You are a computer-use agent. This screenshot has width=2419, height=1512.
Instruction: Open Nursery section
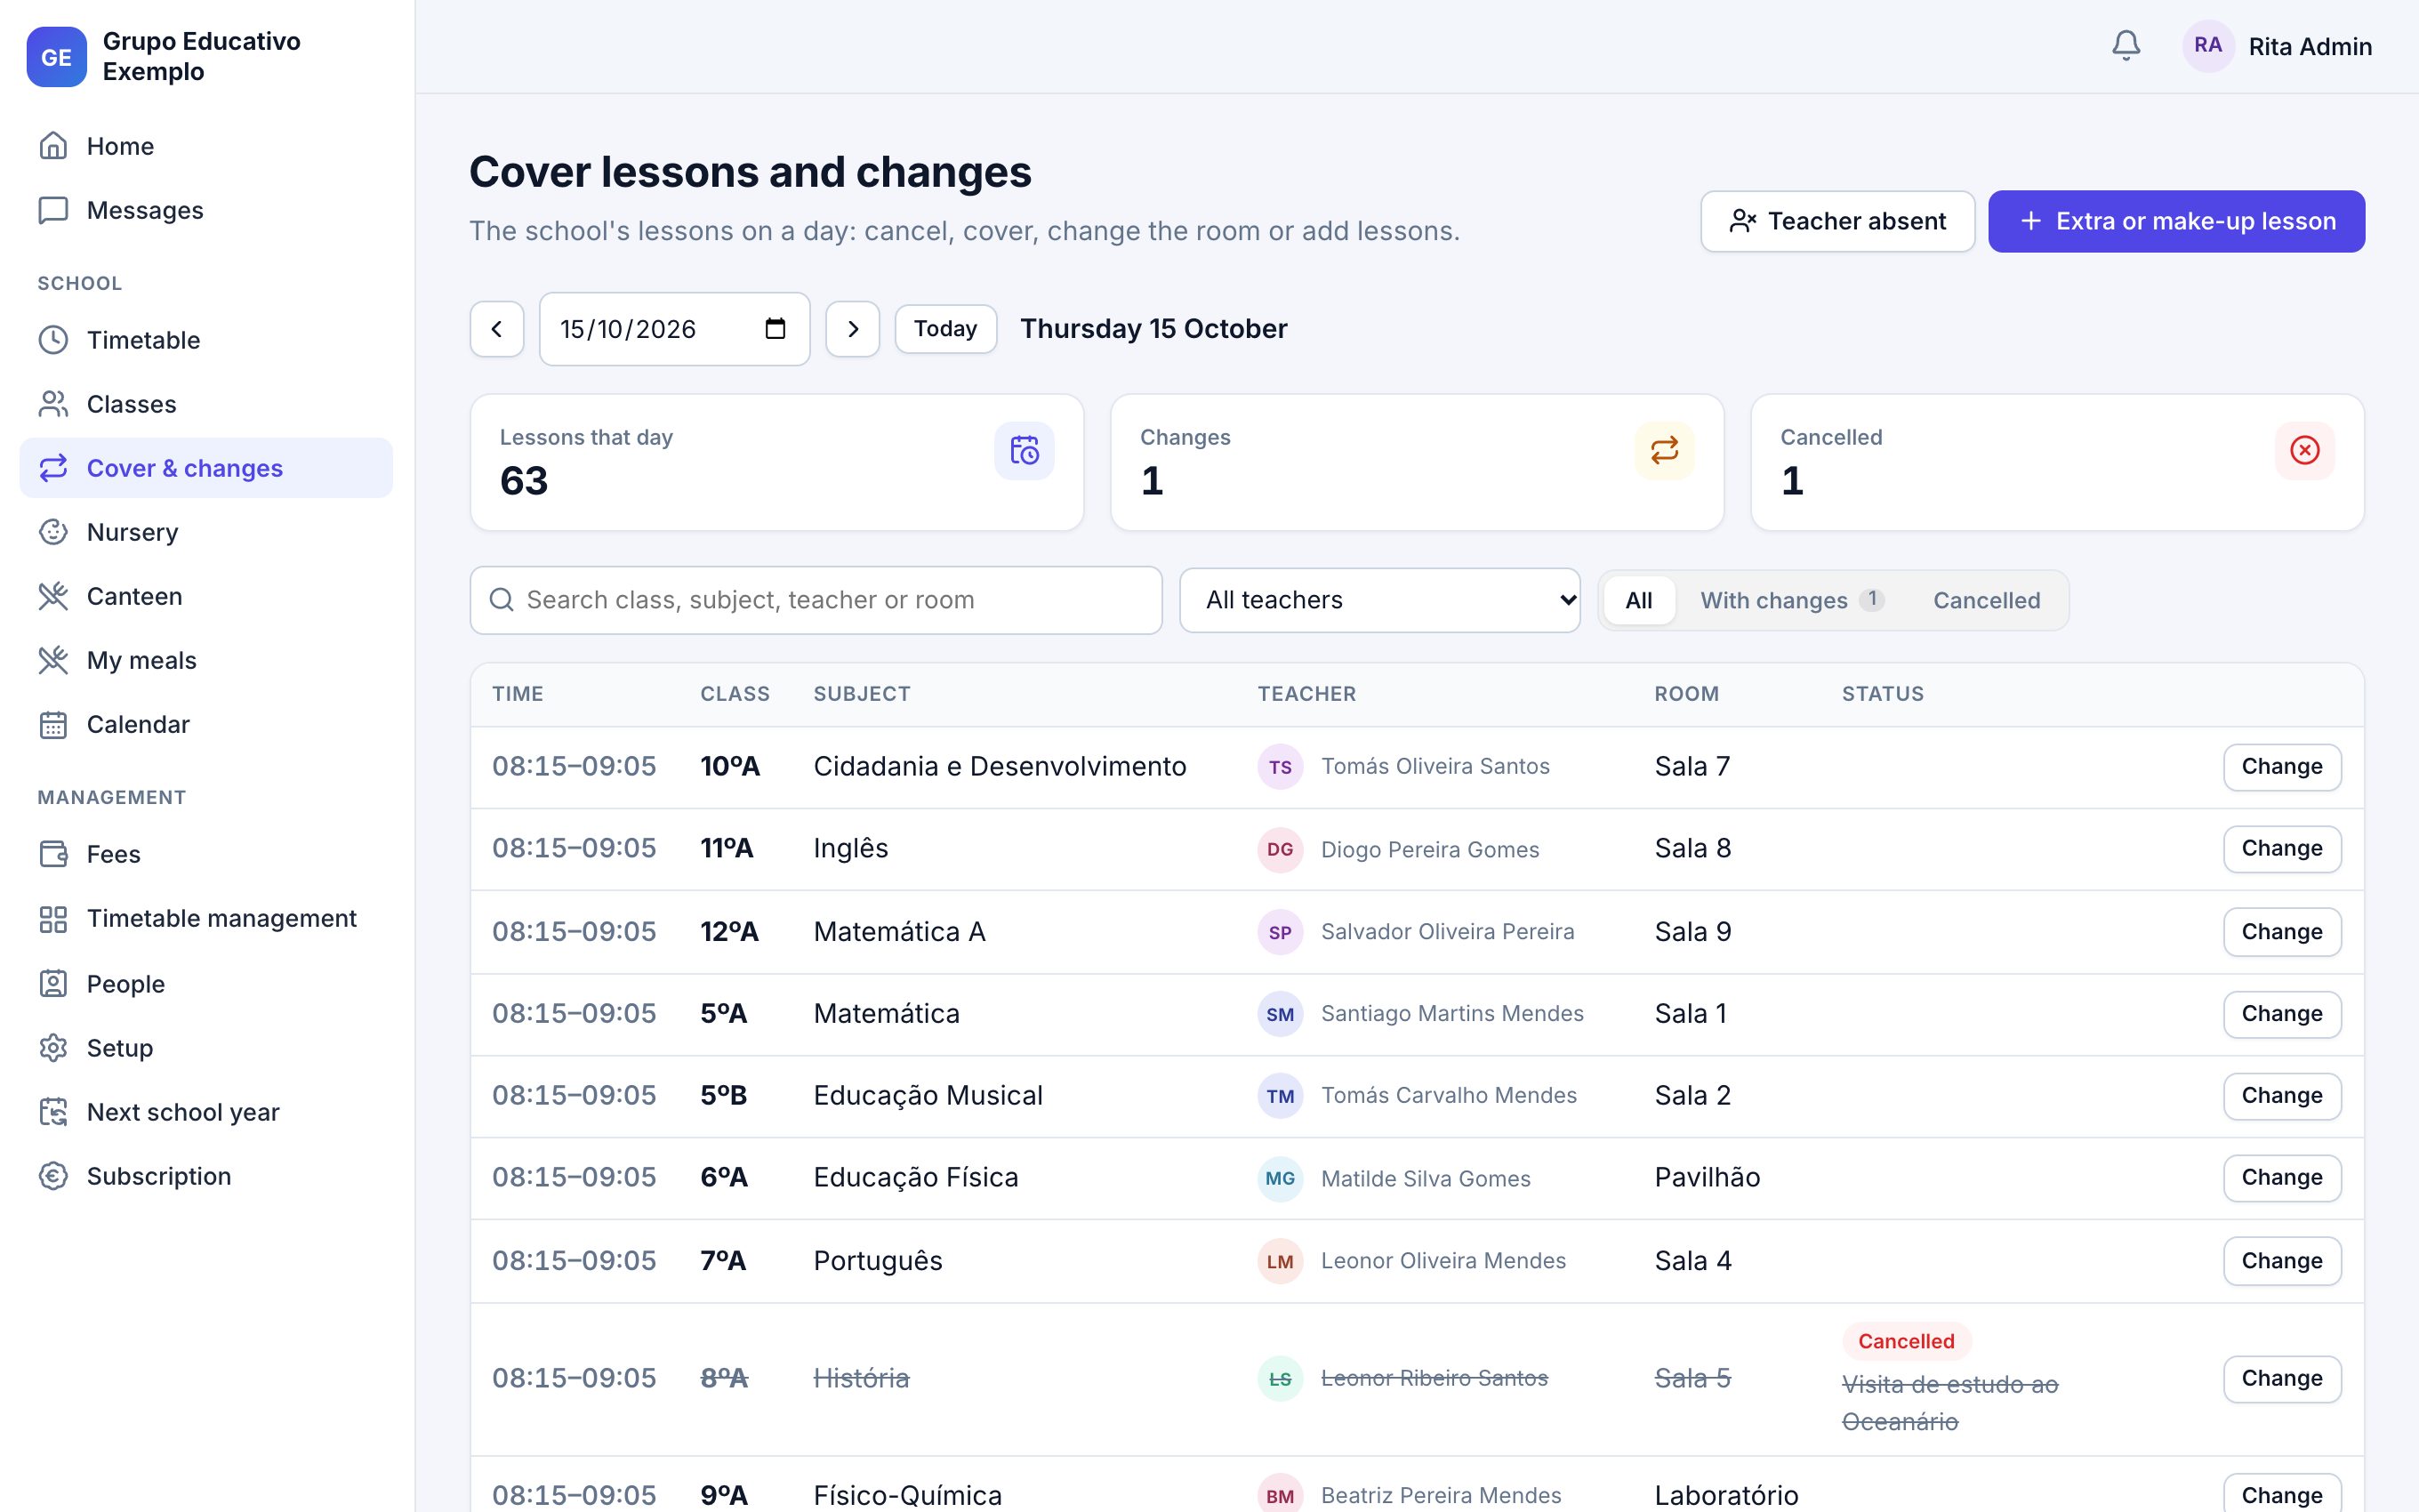tap(206, 532)
